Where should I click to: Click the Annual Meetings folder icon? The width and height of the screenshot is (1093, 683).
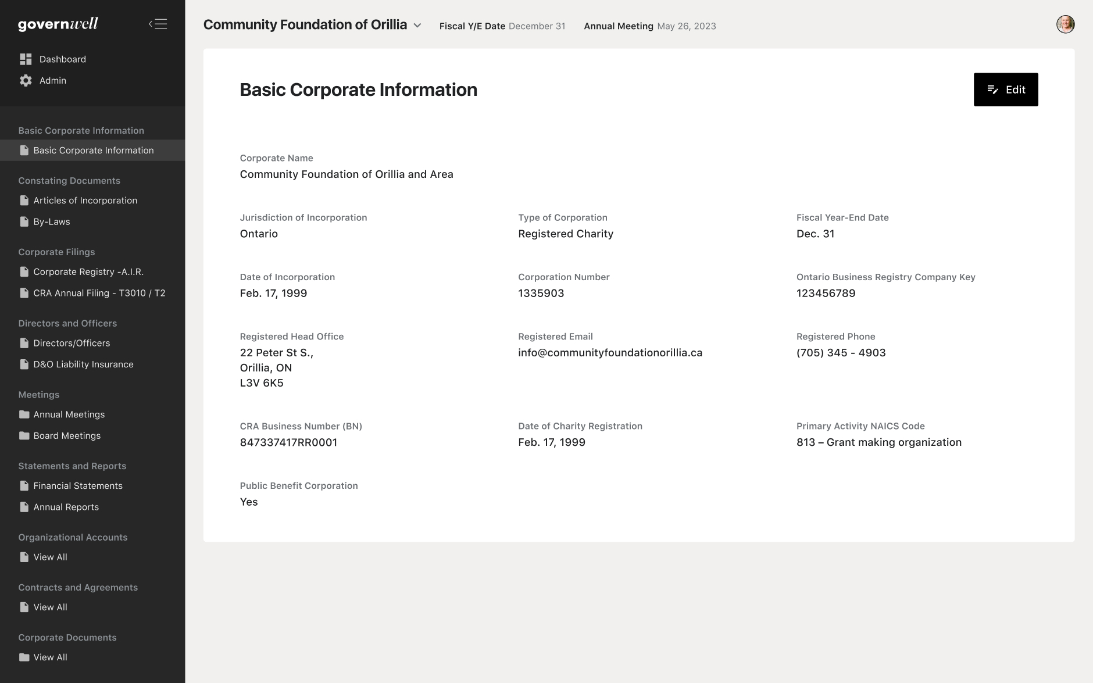point(24,414)
